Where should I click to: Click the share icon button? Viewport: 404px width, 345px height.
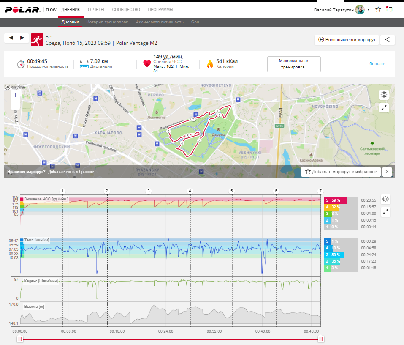click(388, 40)
